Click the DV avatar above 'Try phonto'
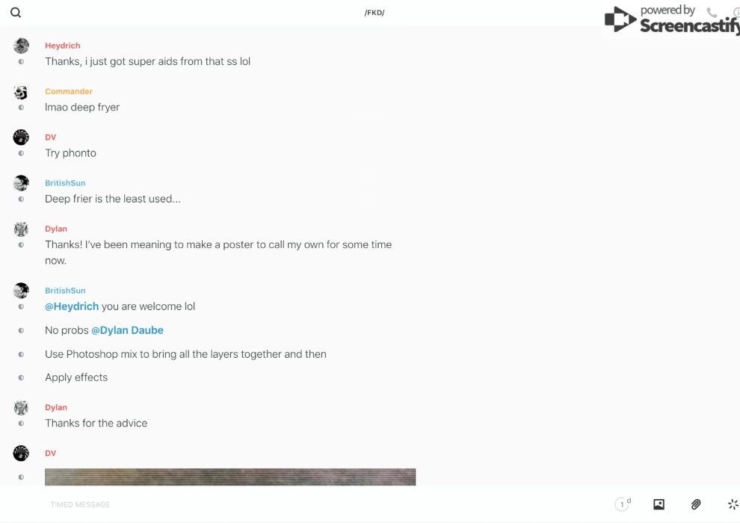 tap(21, 137)
